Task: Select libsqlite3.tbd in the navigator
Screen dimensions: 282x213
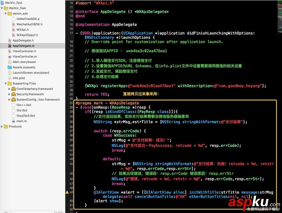Action: pos(26,116)
